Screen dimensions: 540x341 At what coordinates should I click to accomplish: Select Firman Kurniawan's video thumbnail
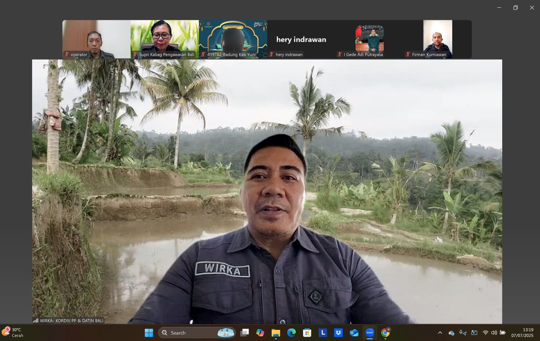click(x=437, y=39)
